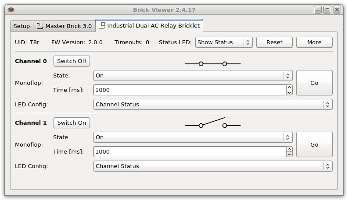Start Channel 1 monoflop with Go button
This screenshot has width=348, height=200.
[314, 144]
